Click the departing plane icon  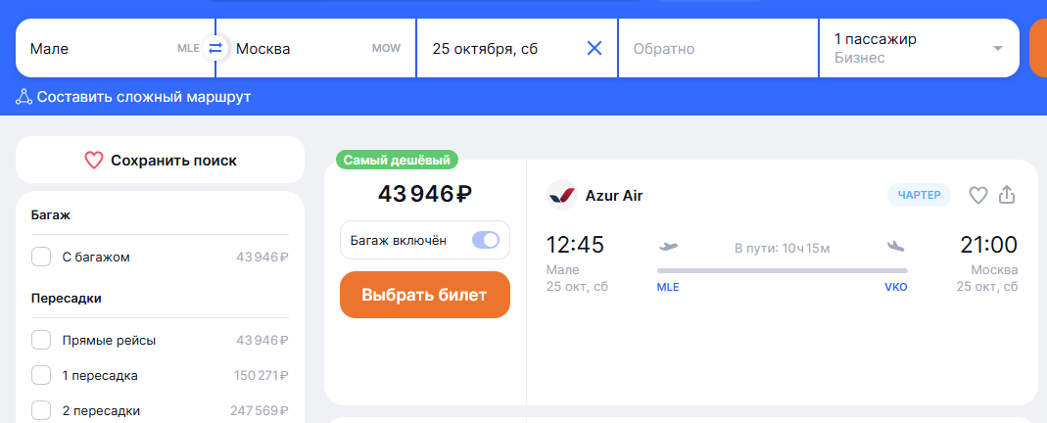coord(670,247)
